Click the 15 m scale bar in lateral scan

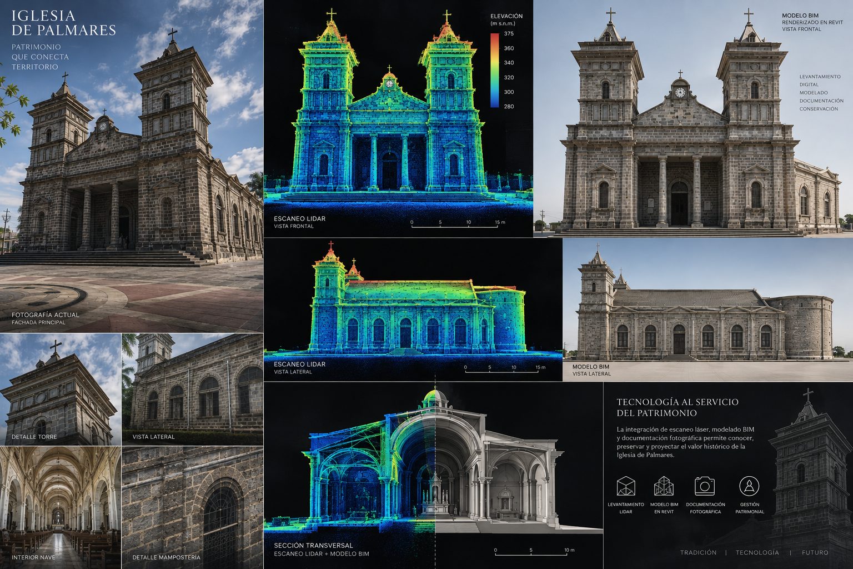click(505, 370)
